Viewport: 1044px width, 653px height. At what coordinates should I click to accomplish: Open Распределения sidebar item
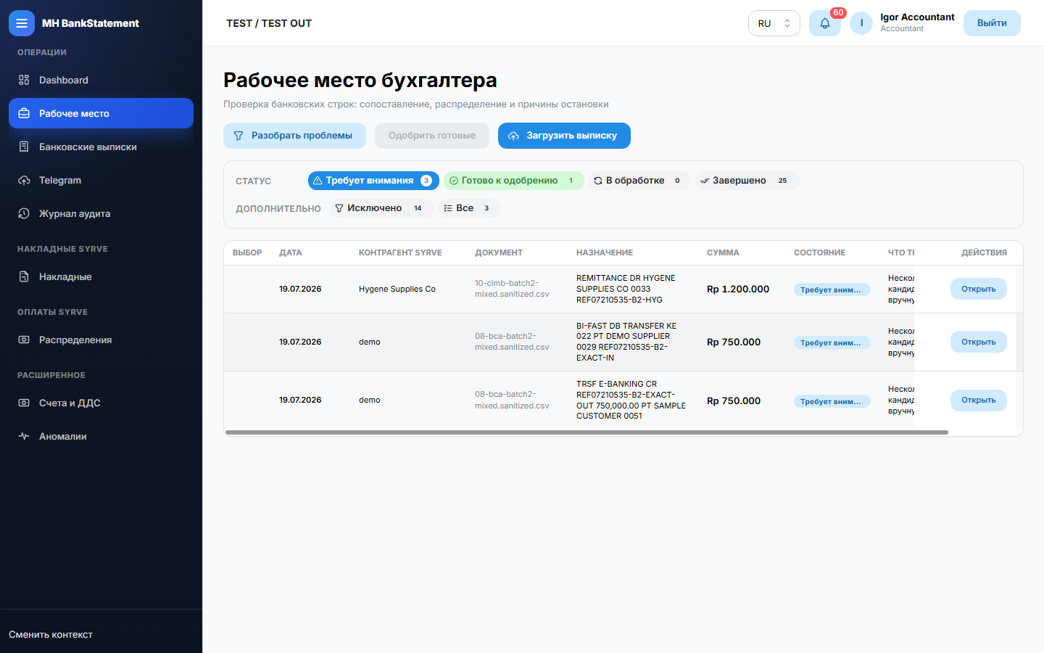tap(101, 340)
